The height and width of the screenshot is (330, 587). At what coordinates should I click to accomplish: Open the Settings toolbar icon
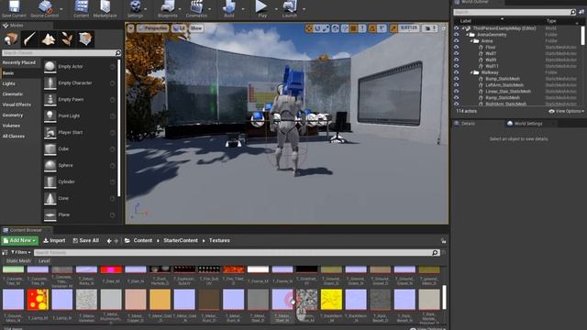135,7
